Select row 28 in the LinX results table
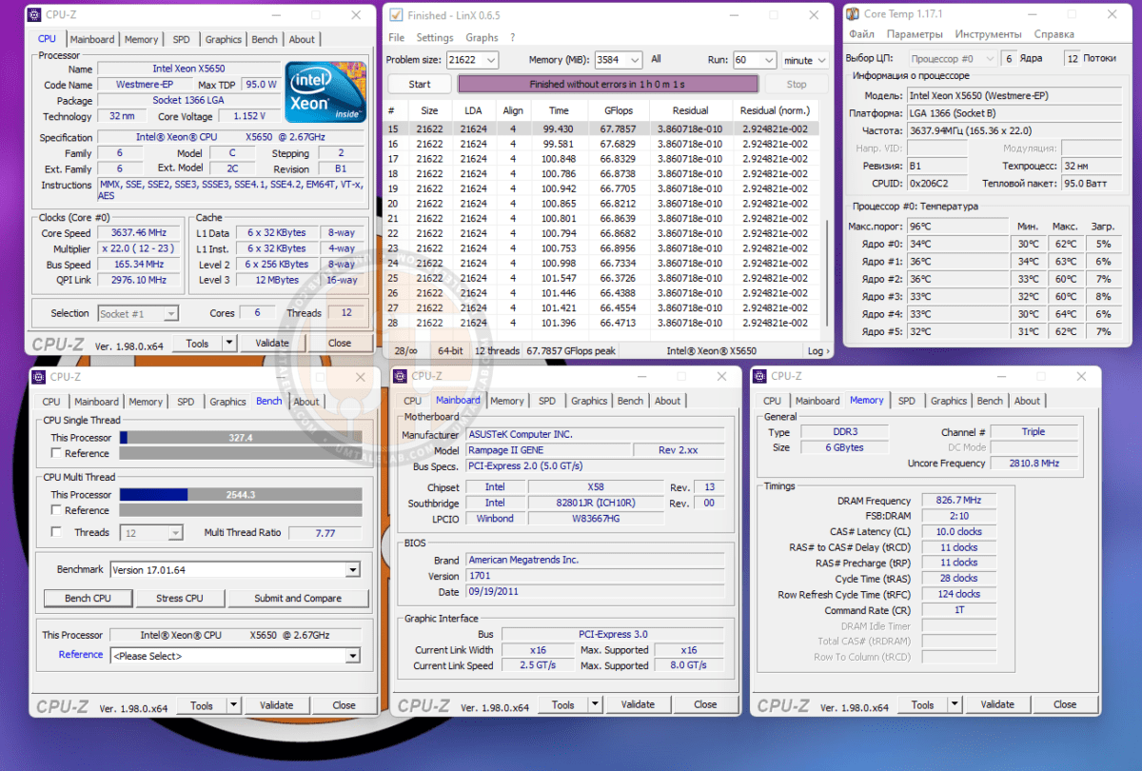This screenshot has height=771, width=1142. point(601,323)
